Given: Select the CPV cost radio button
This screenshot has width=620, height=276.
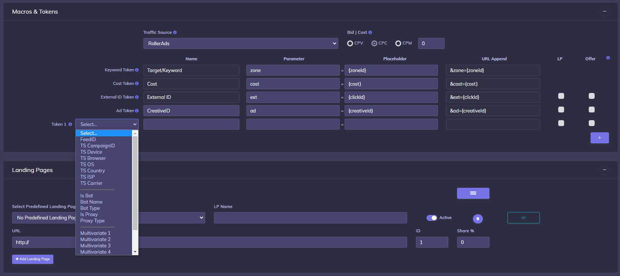Looking at the screenshot, I should (x=350, y=43).
